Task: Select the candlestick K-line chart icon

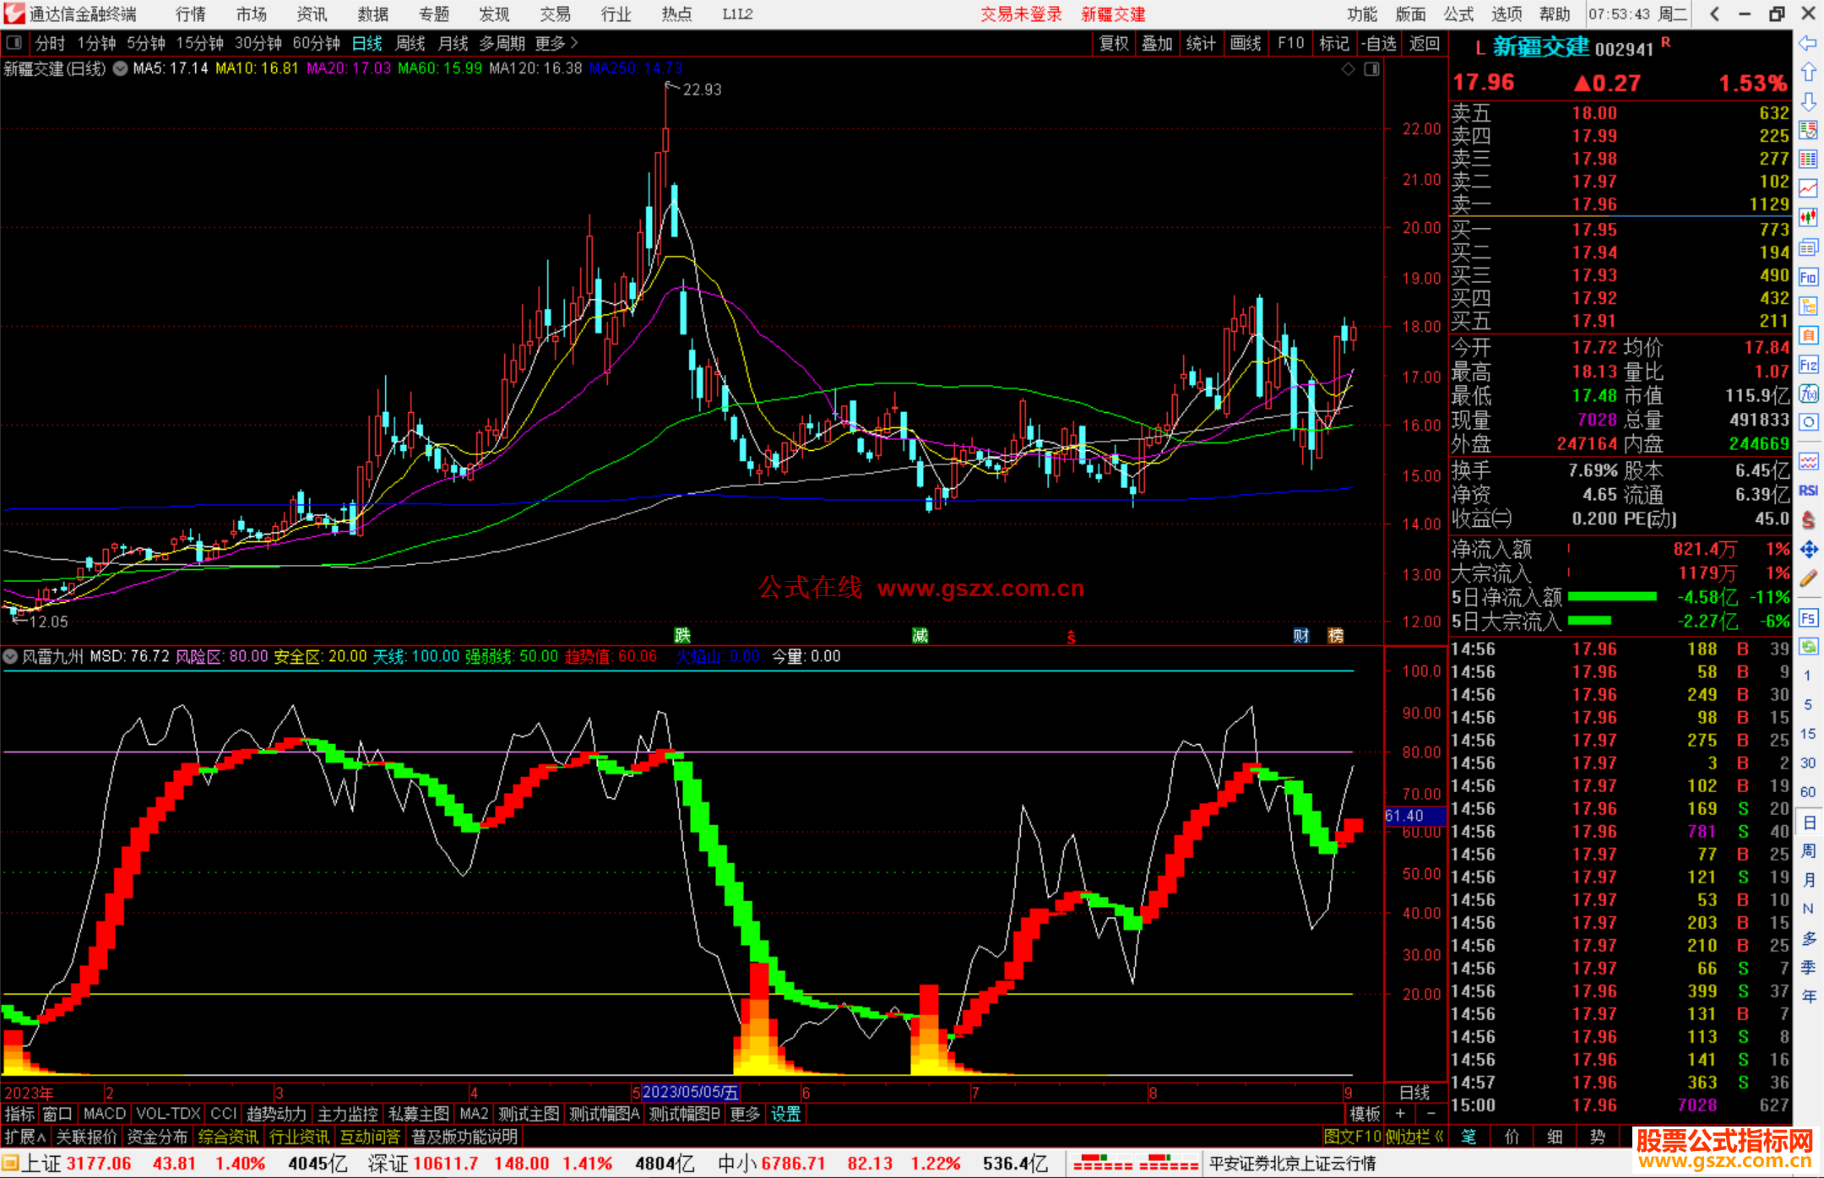Action: [1808, 218]
